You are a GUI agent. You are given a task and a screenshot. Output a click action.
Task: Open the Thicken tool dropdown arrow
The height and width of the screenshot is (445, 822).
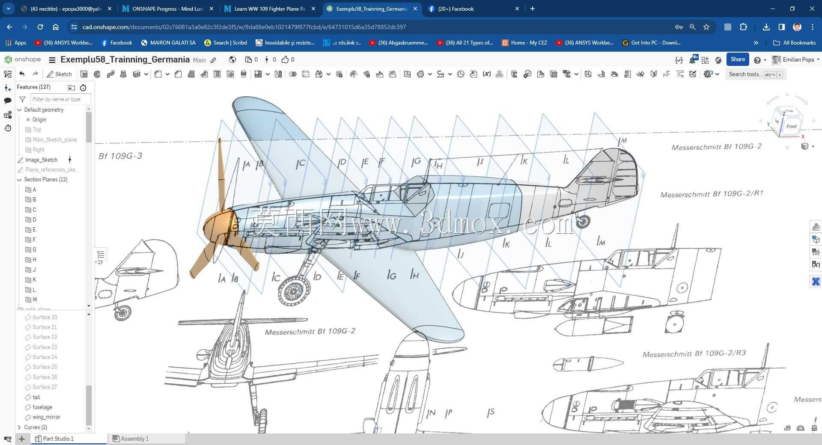(146, 74)
